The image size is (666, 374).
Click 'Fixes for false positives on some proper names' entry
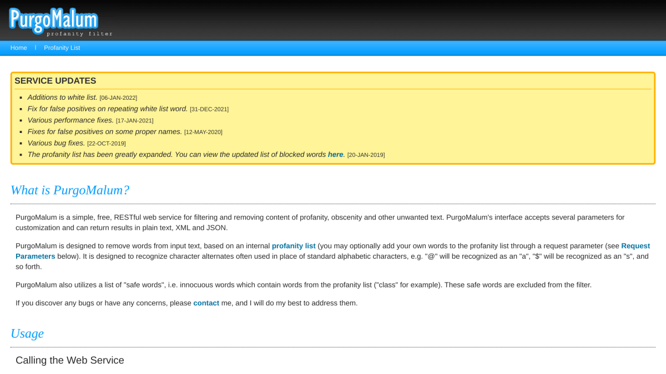pos(105,132)
